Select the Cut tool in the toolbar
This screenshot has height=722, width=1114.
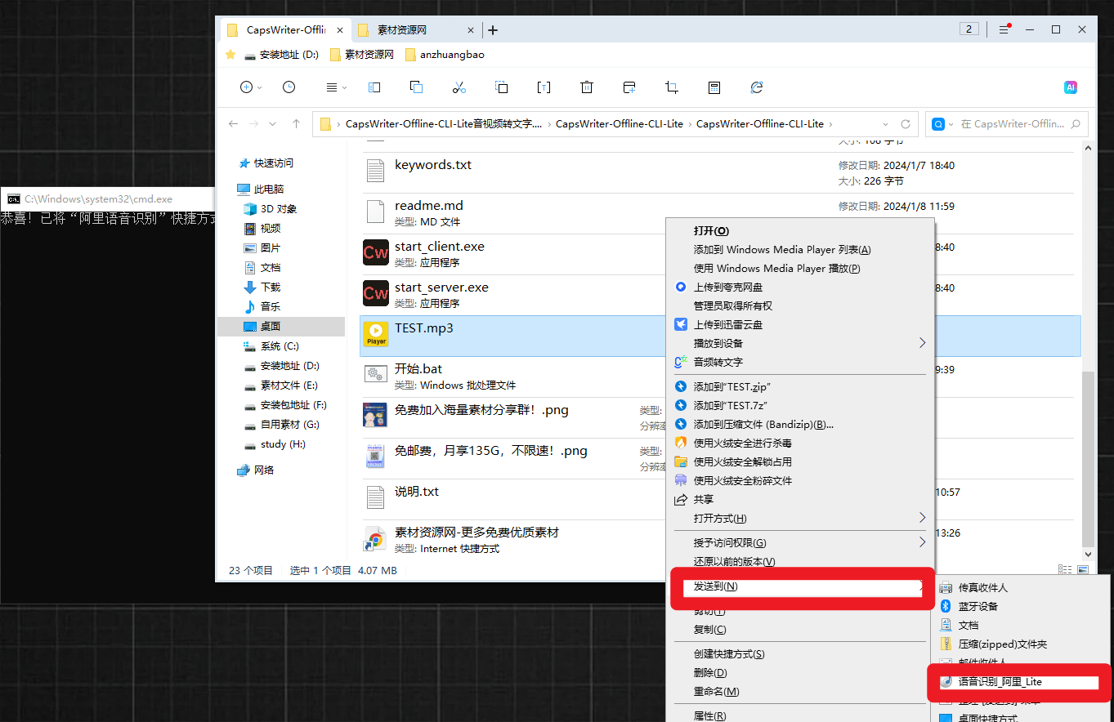(x=459, y=87)
